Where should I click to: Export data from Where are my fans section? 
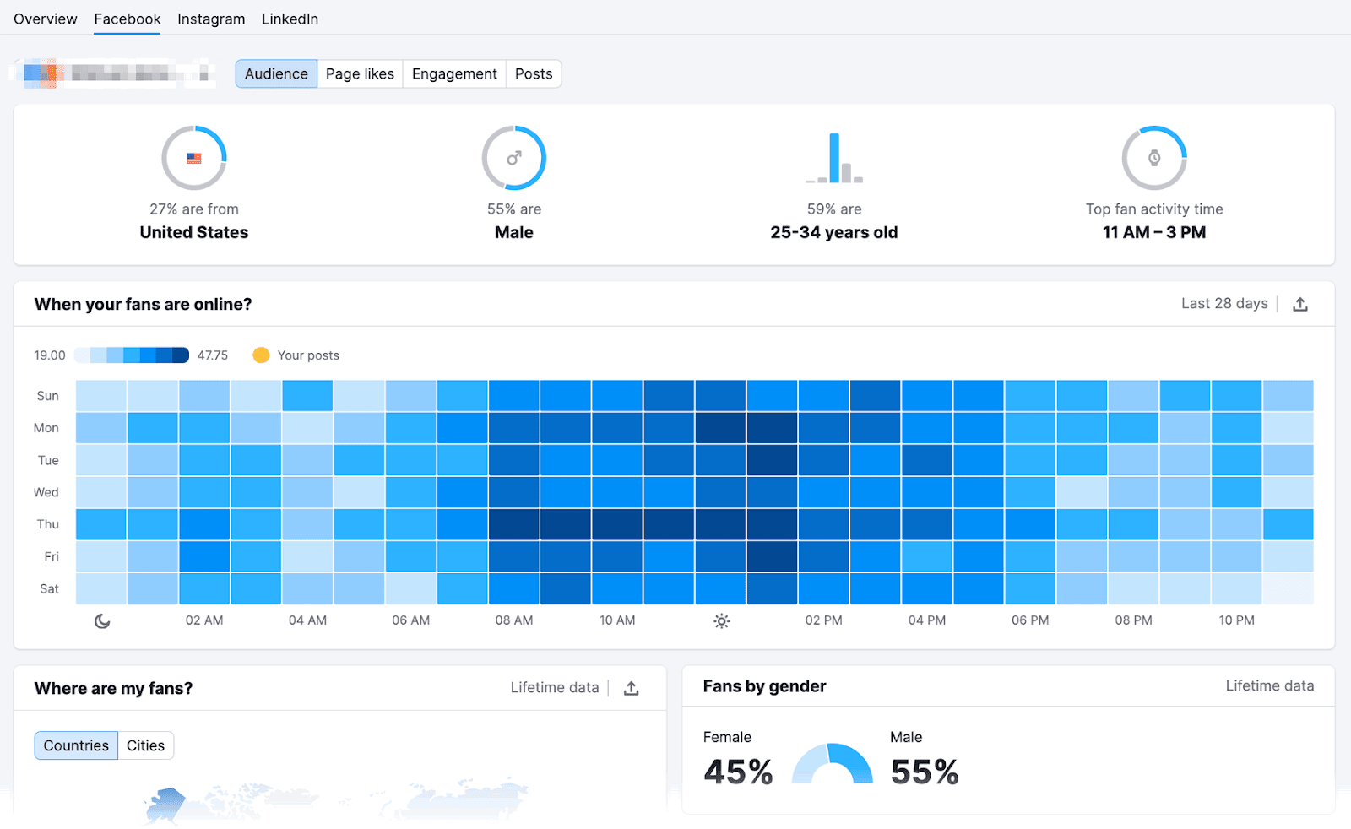(632, 688)
